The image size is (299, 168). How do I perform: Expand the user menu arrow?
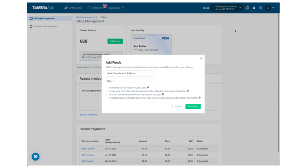tap(273, 8)
